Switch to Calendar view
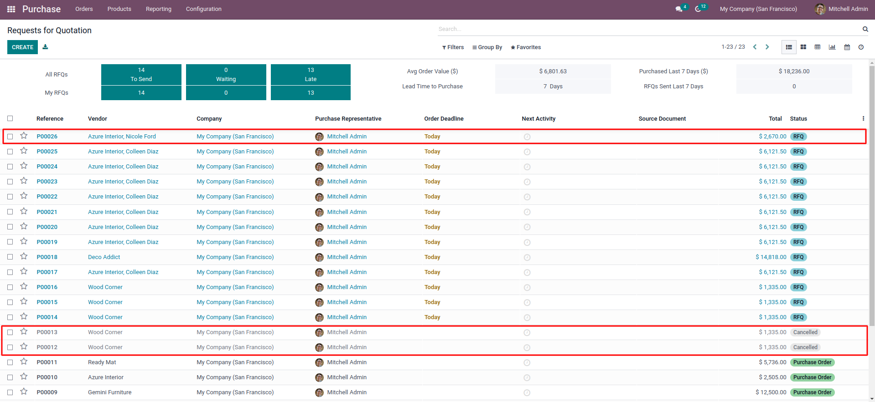Screen dimensions: 875x402 click(x=847, y=47)
